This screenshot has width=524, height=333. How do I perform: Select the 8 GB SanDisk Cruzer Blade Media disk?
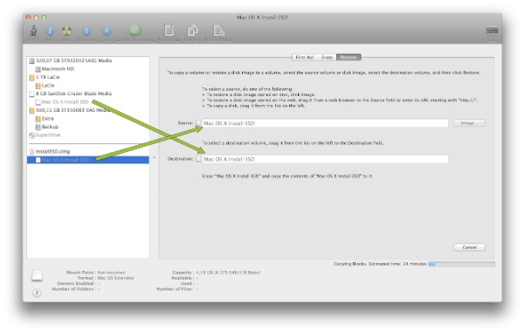(x=71, y=94)
